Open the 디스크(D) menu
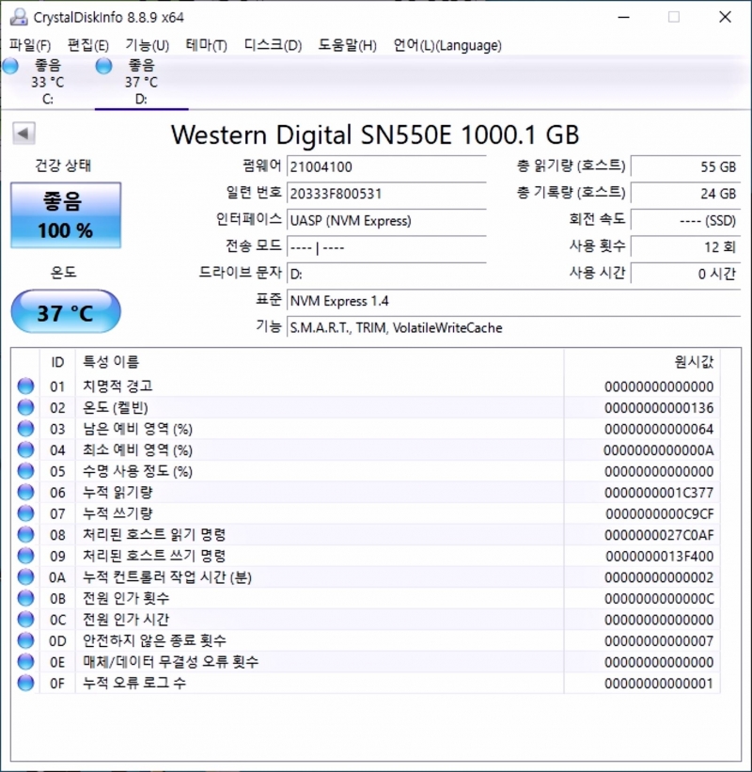 pyautogui.click(x=273, y=45)
